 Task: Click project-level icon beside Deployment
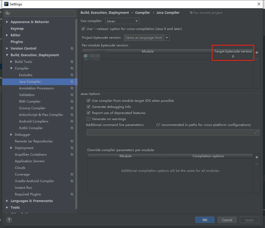click(x=72, y=148)
